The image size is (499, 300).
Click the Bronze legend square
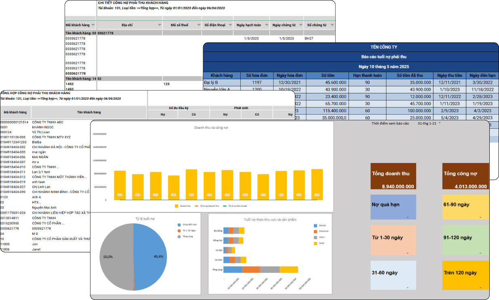point(316,225)
